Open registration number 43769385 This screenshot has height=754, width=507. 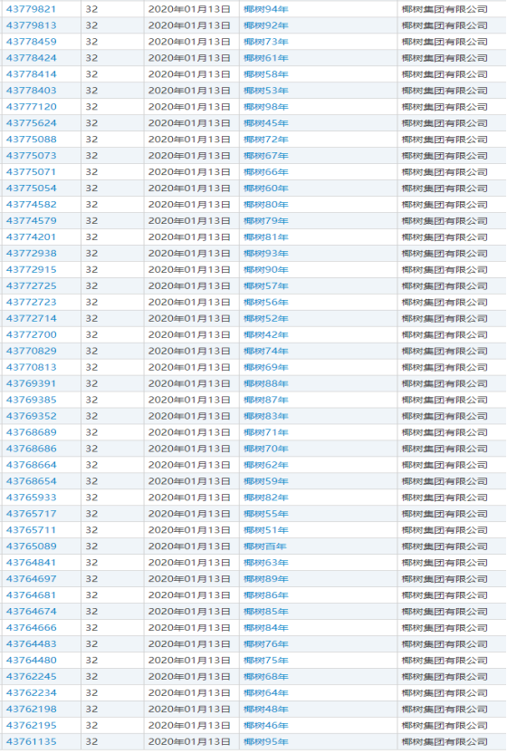click(x=32, y=400)
